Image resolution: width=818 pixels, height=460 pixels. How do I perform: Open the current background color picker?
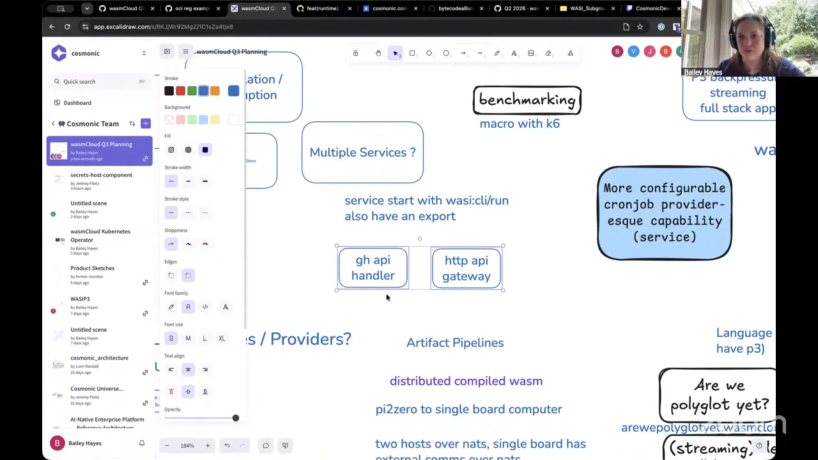233,120
